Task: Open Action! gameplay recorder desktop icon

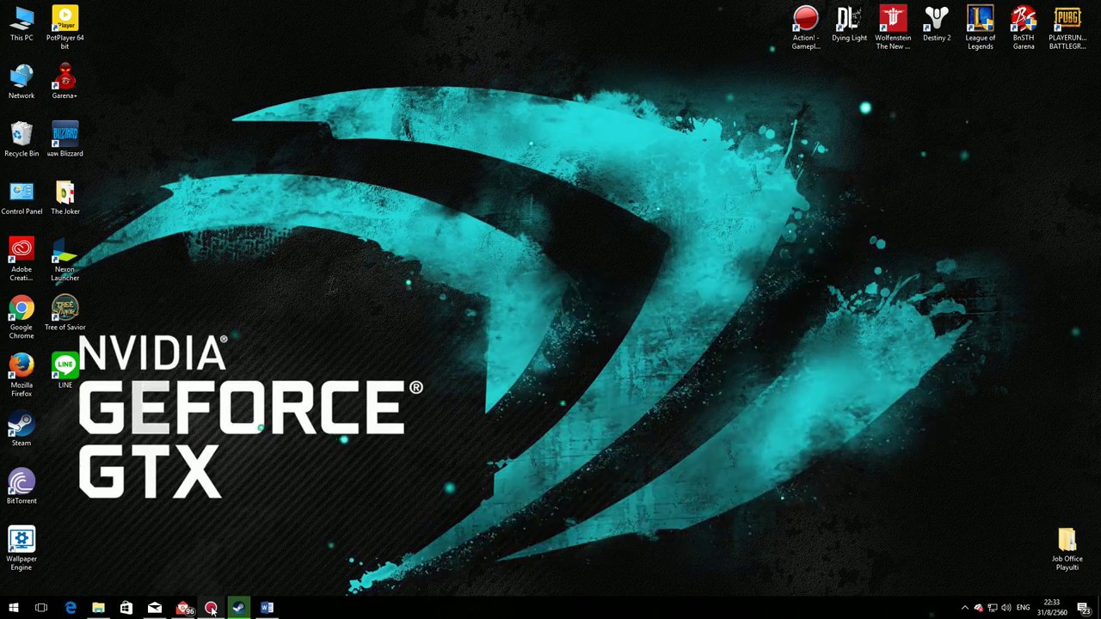Action: click(806, 28)
